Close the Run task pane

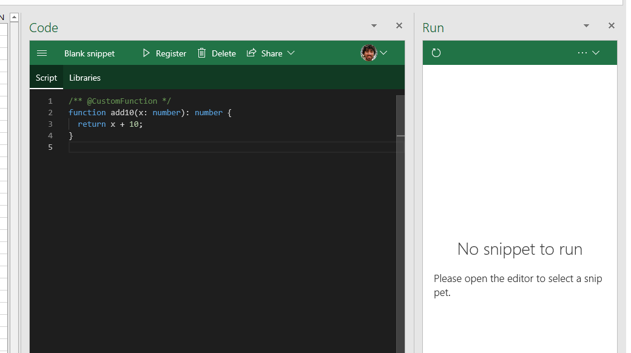pyautogui.click(x=611, y=25)
